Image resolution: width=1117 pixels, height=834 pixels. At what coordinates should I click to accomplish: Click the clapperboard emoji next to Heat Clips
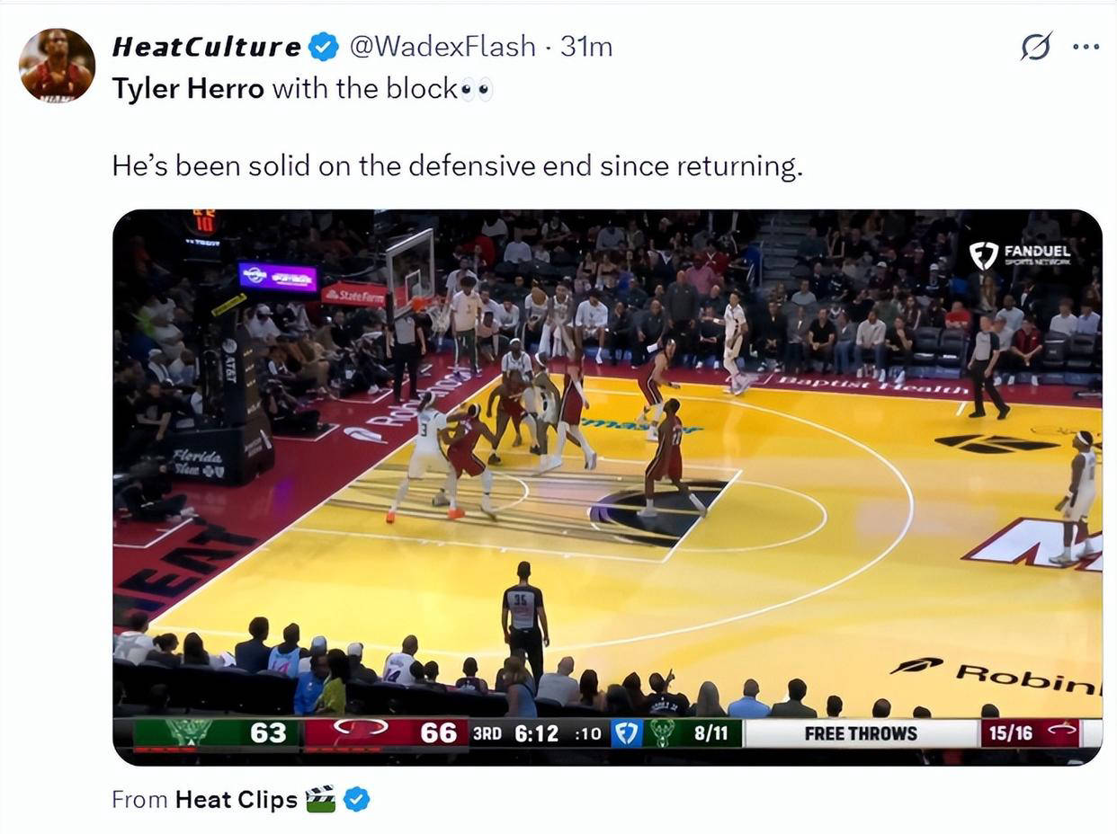320,799
